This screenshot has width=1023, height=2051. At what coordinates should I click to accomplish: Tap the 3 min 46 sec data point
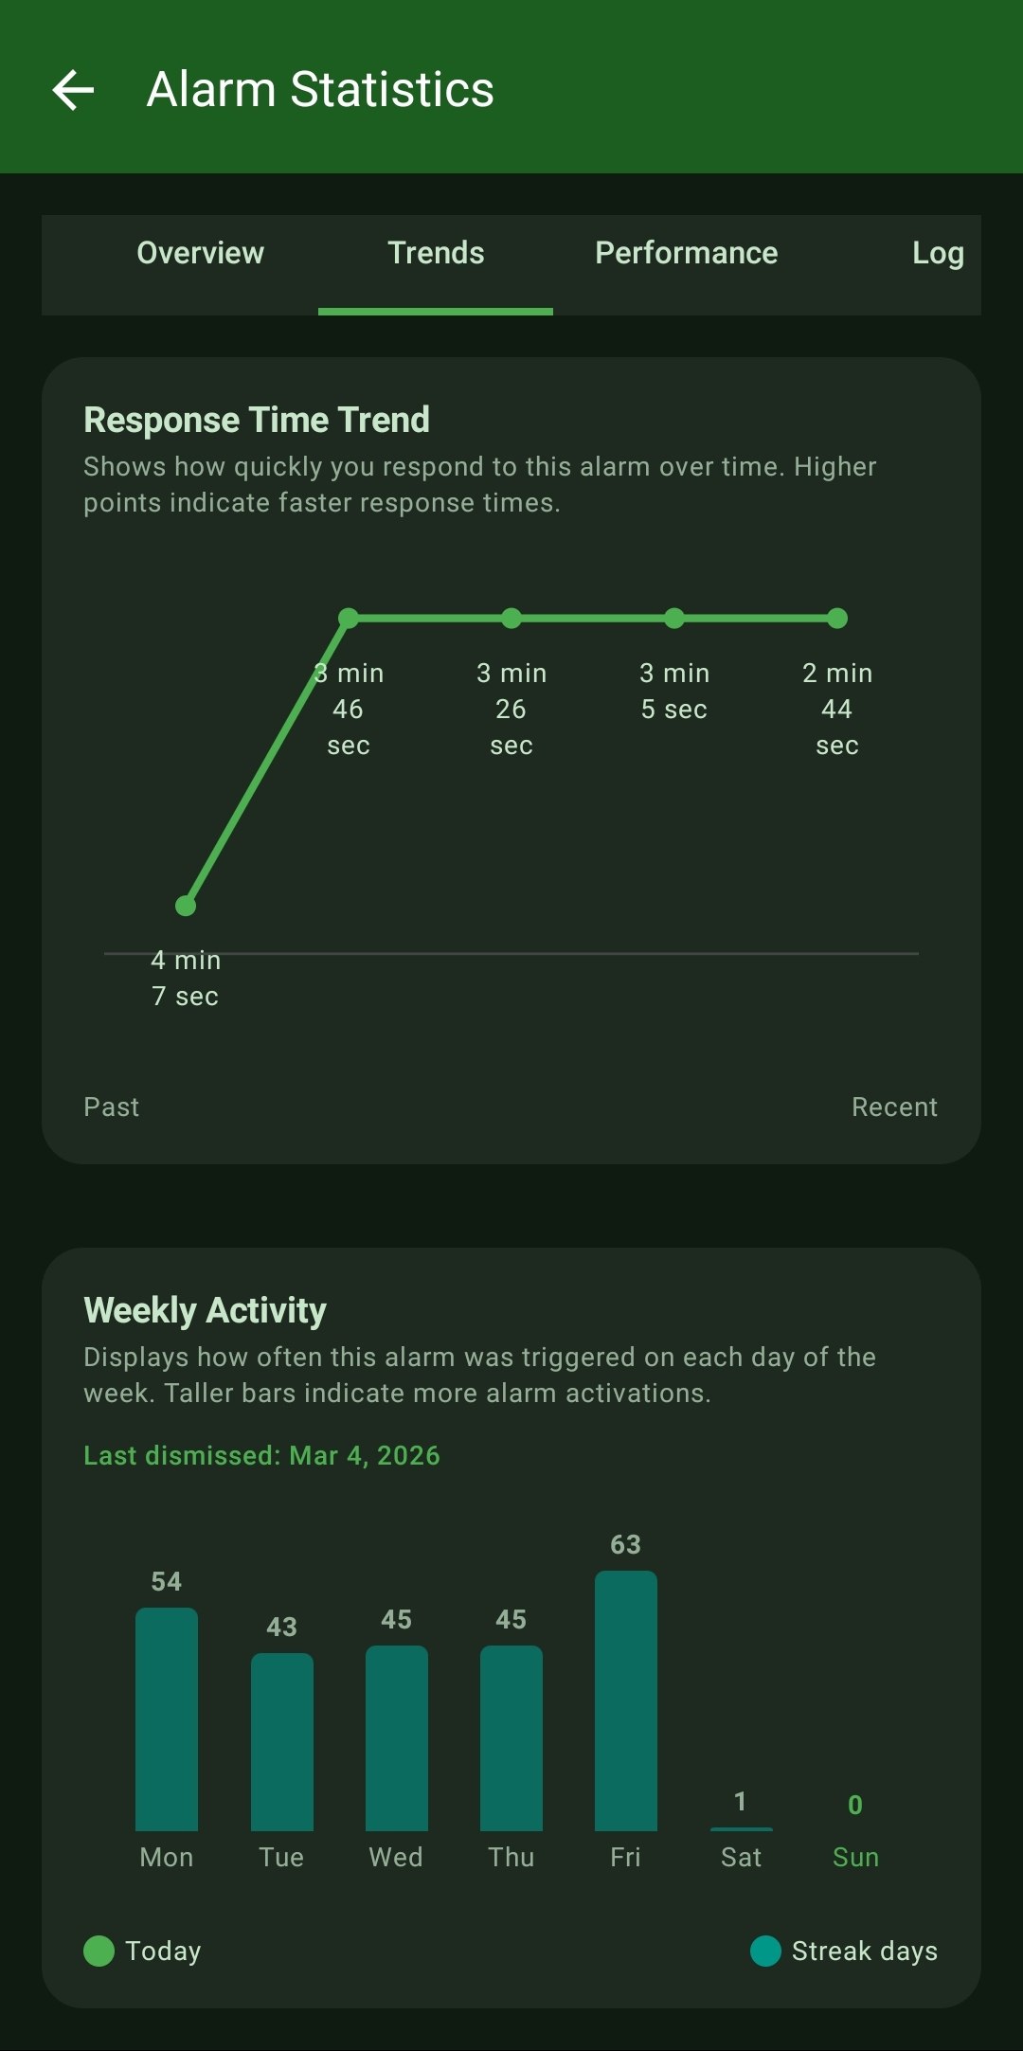(x=349, y=619)
